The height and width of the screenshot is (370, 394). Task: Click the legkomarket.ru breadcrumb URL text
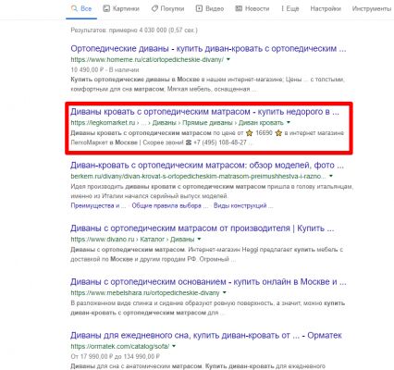pyautogui.click(x=178, y=123)
